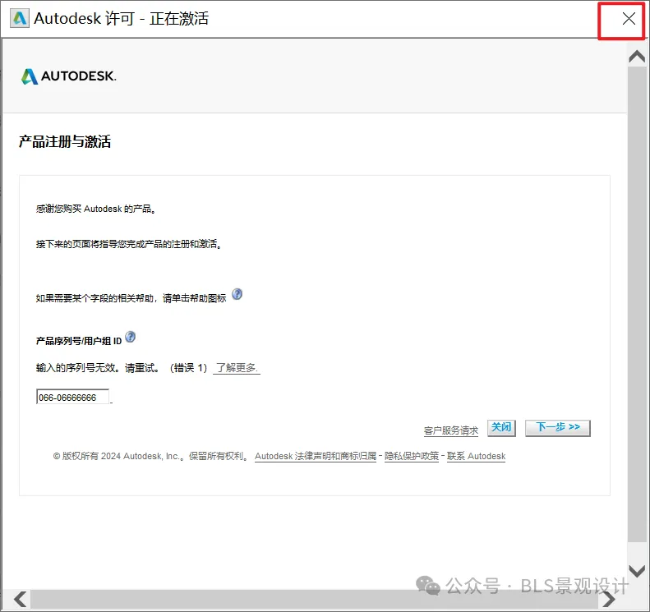The height and width of the screenshot is (612, 650).
Task: Focus the serial number field 066-06666666
Action: 73,397
